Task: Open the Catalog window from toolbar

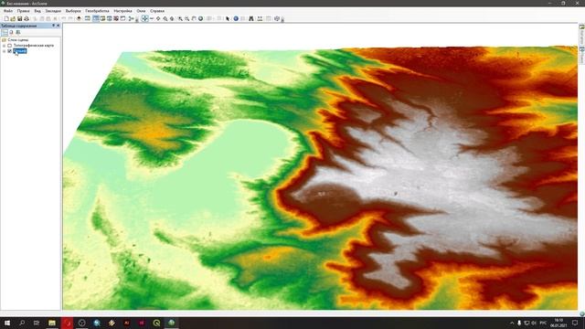Action: (102, 18)
